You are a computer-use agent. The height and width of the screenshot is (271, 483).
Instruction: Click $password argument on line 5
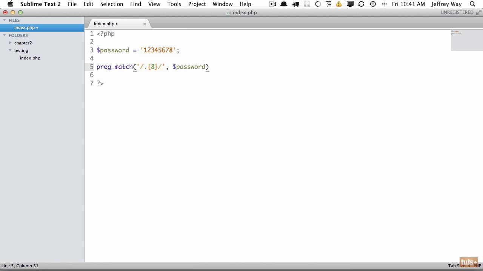coord(189,67)
